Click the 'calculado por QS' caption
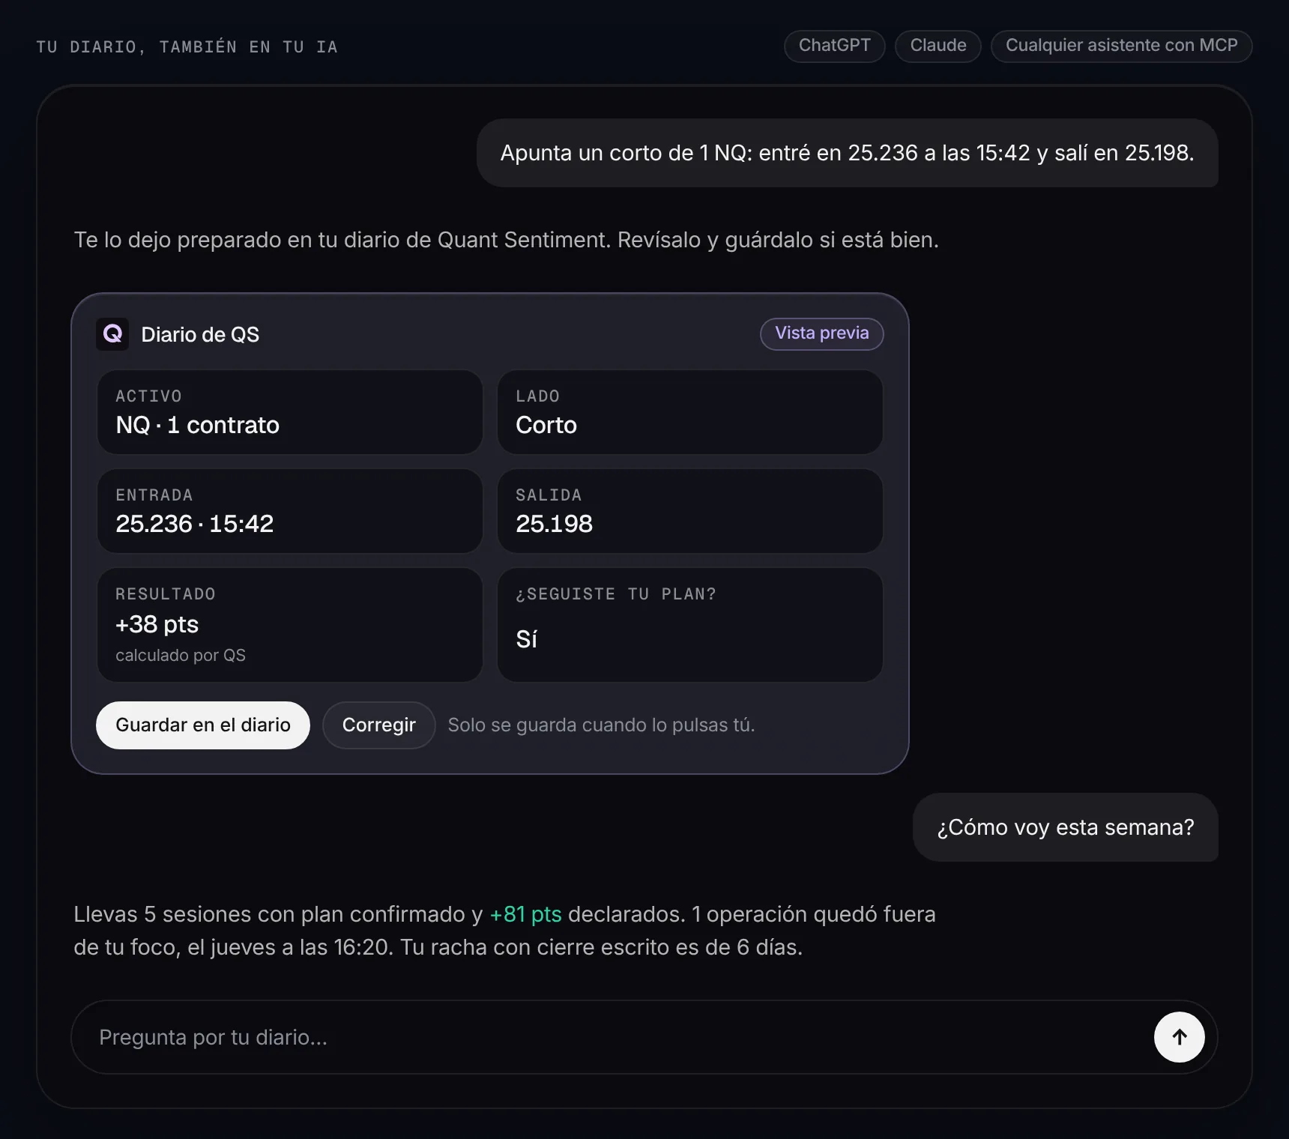Viewport: 1289px width, 1139px height. point(181,655)
